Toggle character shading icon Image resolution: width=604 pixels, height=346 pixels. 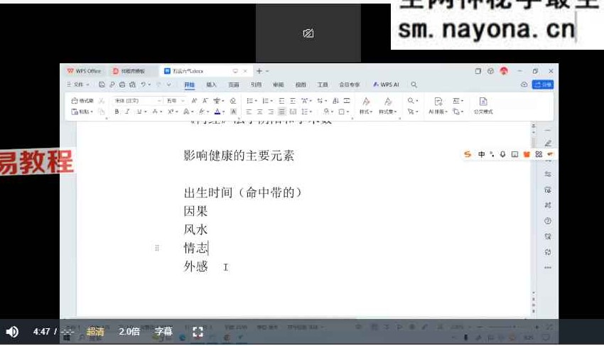click(x=234, y=112)
